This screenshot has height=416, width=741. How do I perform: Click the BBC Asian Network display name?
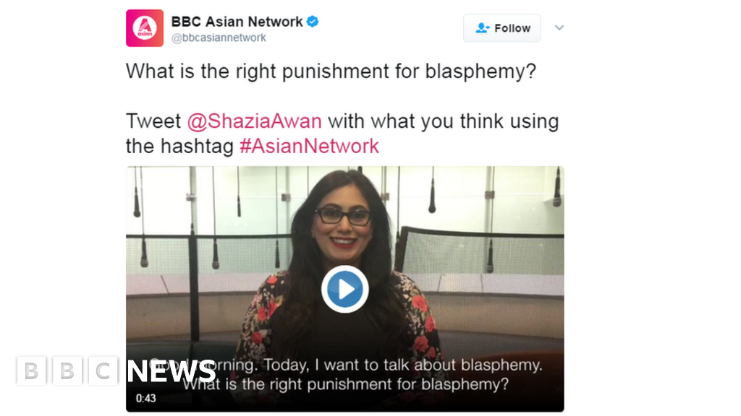coord(237,22)
